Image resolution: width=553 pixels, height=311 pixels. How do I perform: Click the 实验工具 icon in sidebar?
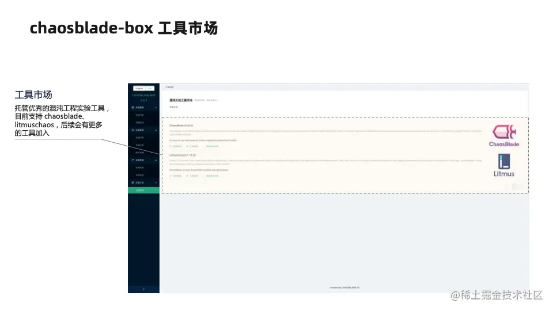tap(133, 183)
